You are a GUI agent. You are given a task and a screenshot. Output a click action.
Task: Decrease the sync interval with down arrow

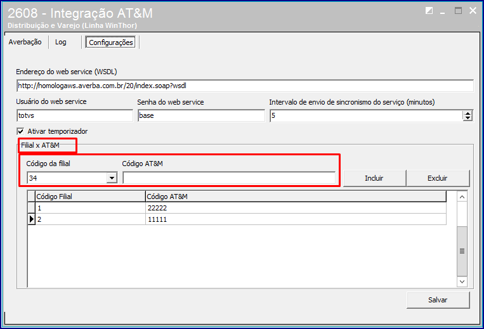468,119
